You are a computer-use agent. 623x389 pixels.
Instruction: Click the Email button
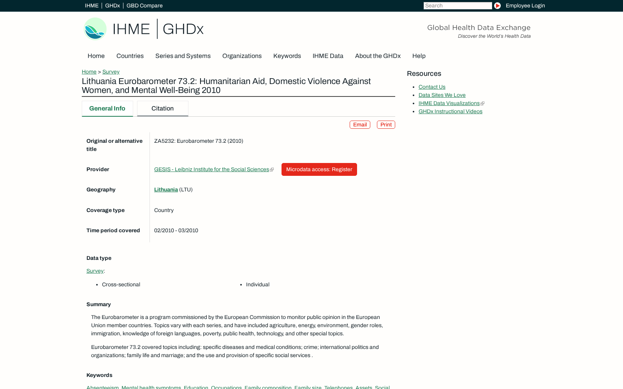(360, 125)
